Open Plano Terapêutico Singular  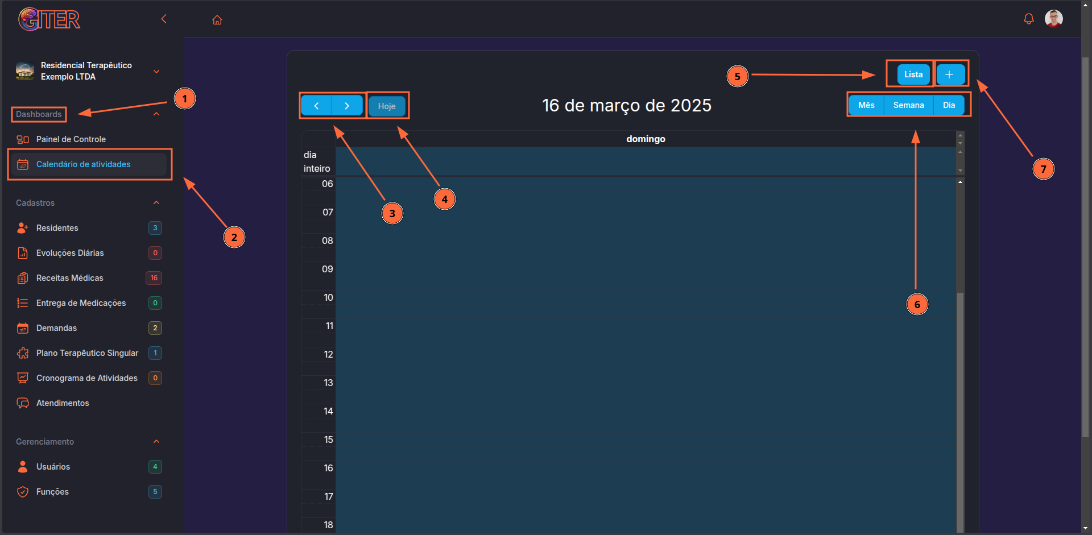coord(87,353)
